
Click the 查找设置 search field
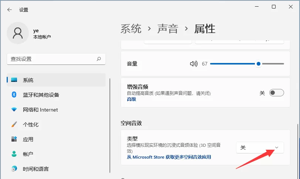click(x=56, y=59)
